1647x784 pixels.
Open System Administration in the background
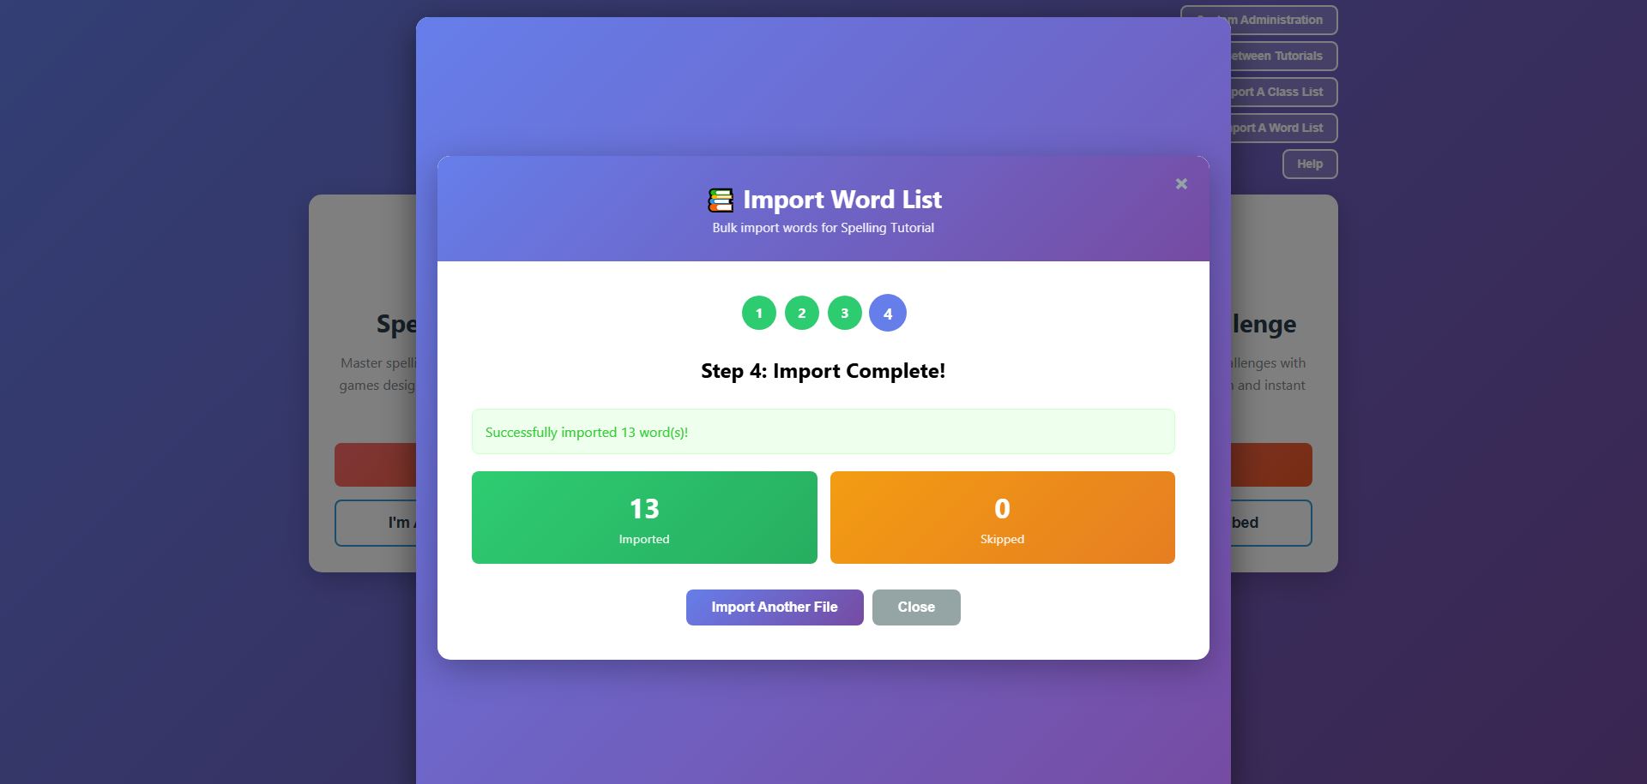pyautogui.click(x=1284, y=20)
